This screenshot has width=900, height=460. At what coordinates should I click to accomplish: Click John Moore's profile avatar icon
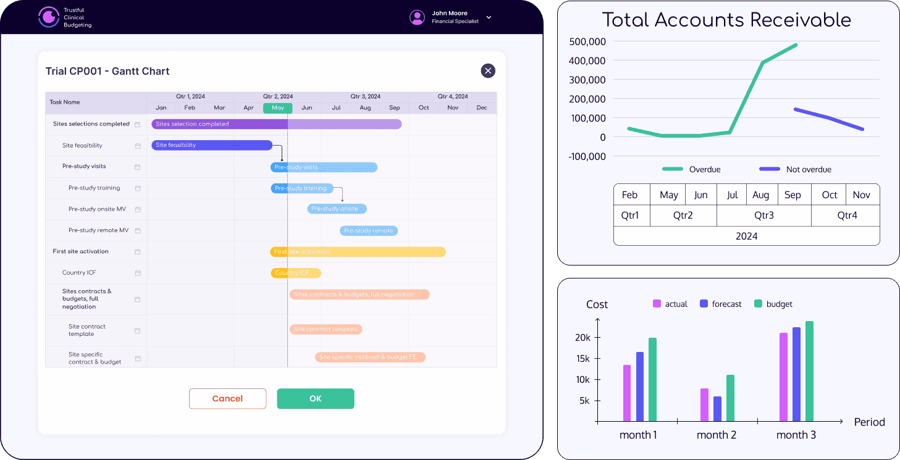click(417, 17)
